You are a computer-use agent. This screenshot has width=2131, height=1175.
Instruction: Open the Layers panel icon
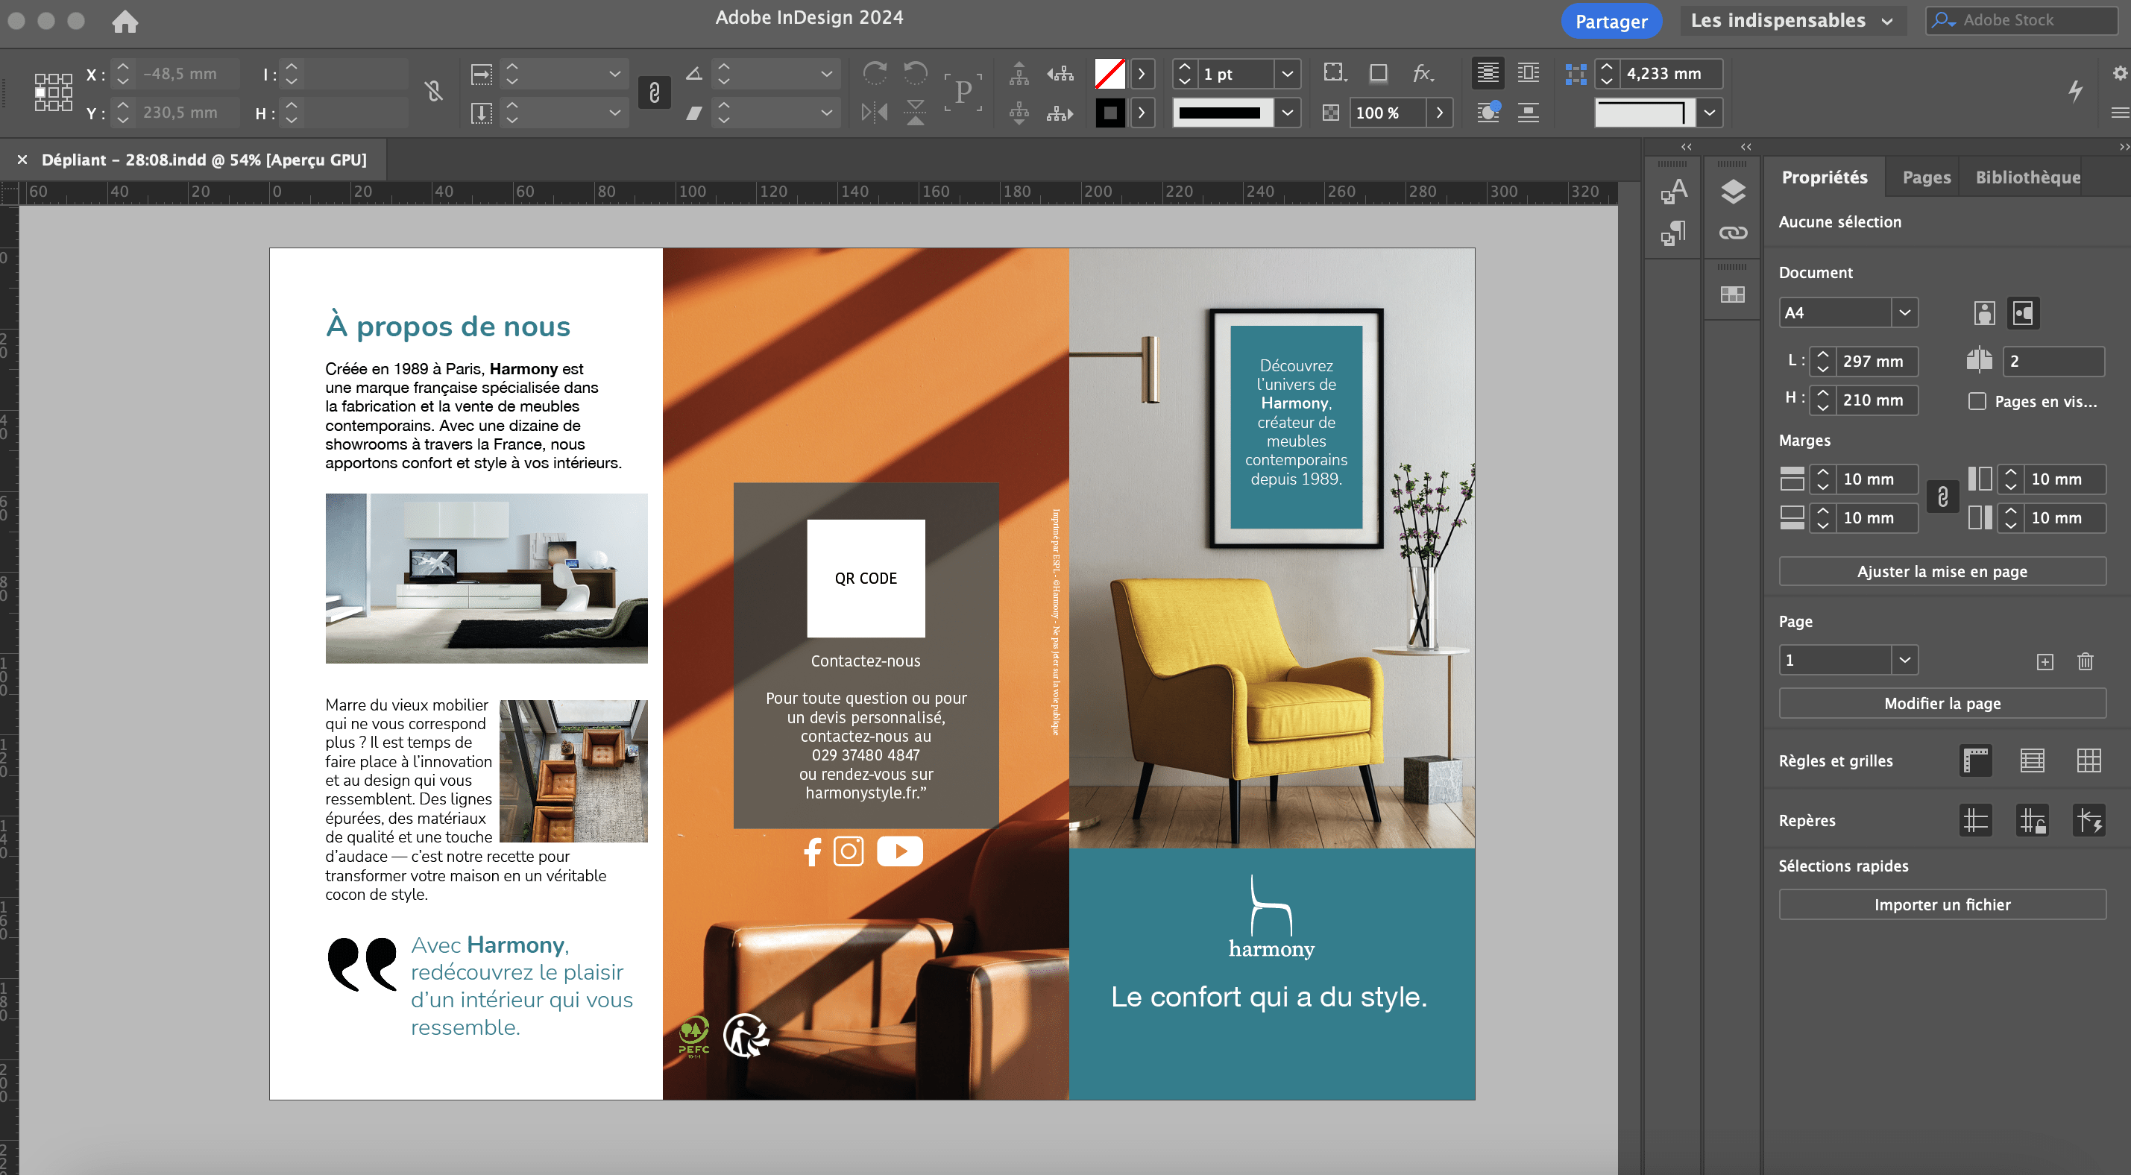click(x=1733, y=192)
